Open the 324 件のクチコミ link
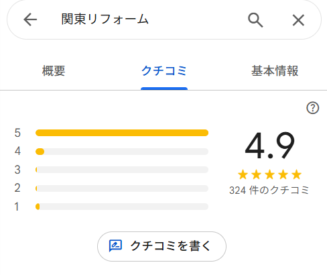Viewport: 327px width, 275px height. point(269,190)
